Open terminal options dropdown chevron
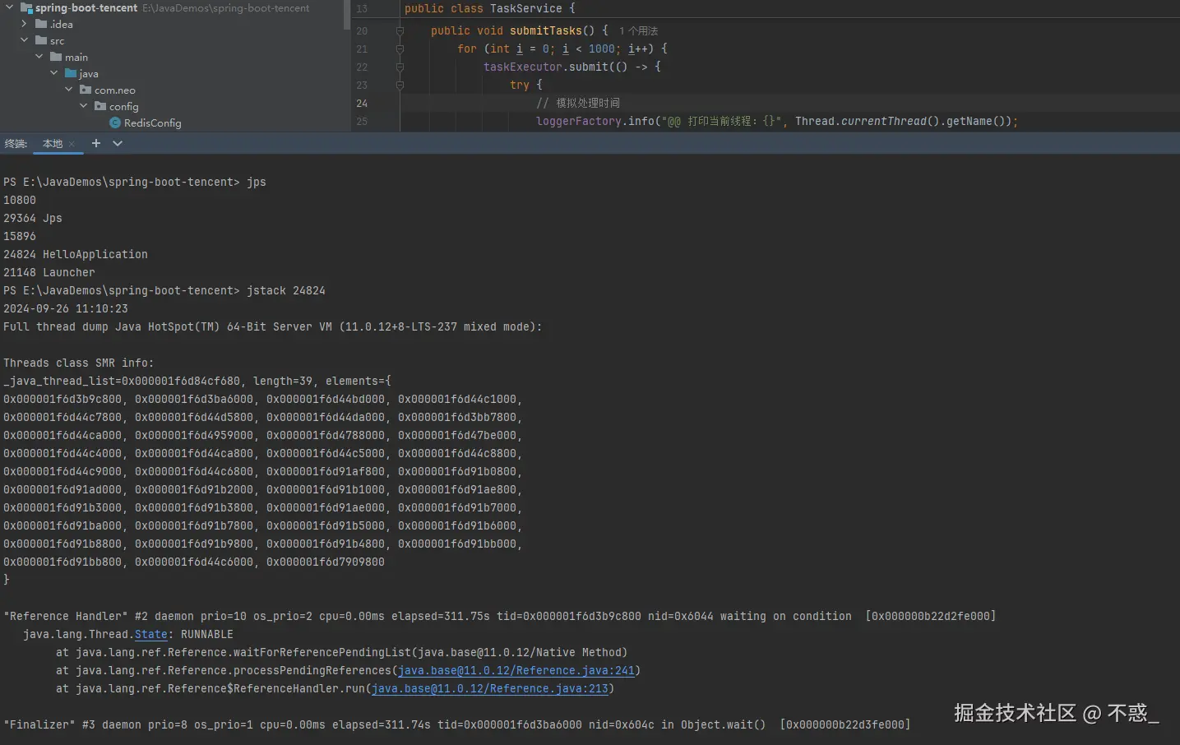This screenshot has width=1180, height=745. 118,143
